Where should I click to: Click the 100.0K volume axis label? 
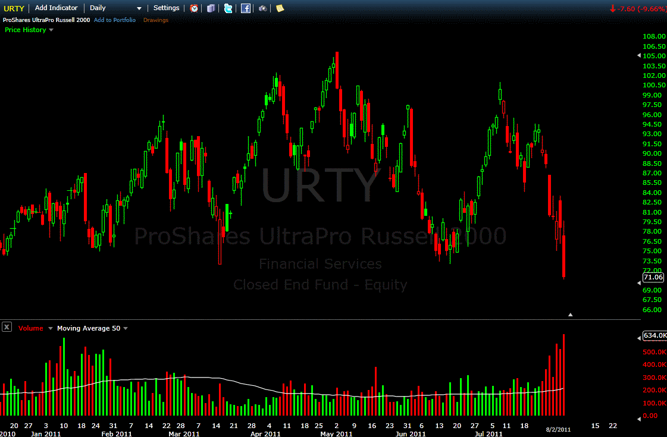pyautogui.click(x=655, y=403)
